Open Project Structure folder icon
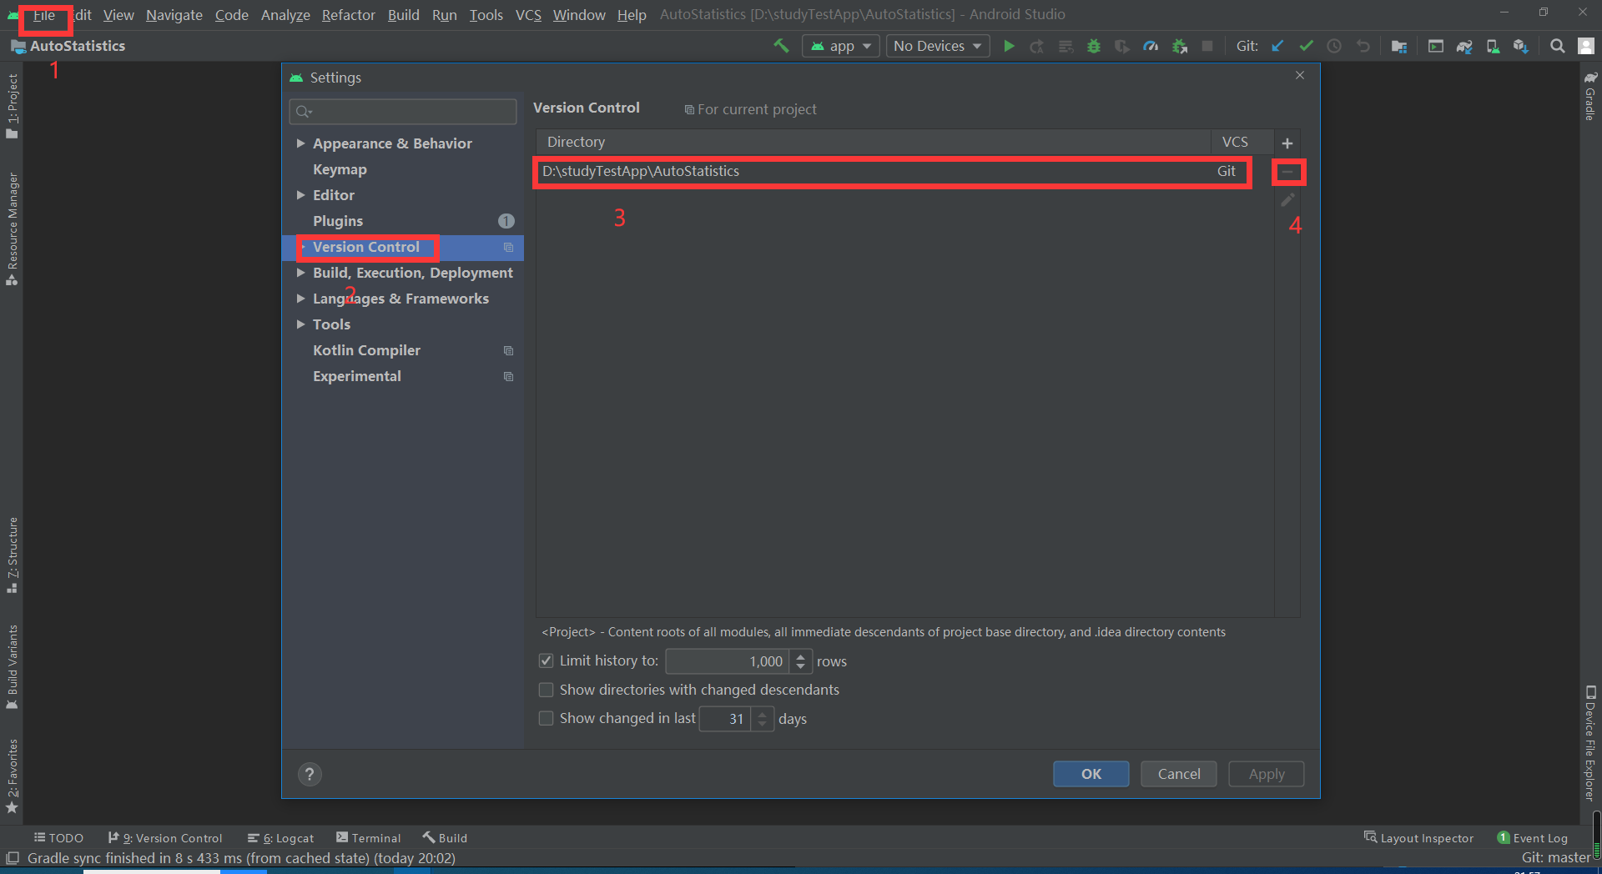 tap(1399, 46)
